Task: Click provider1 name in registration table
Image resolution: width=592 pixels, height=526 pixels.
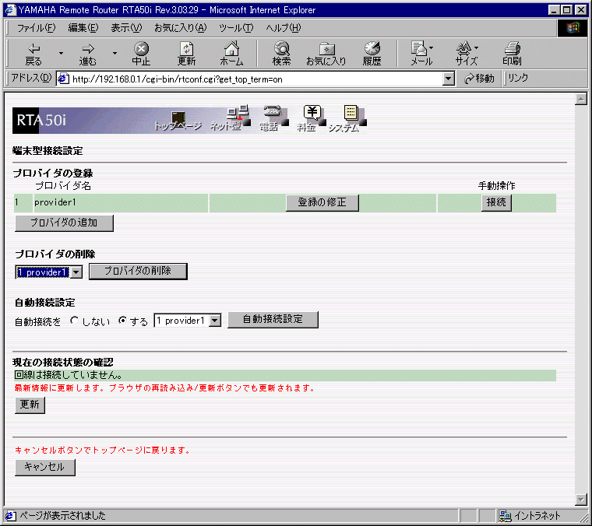Action: (x=55, y=202)
